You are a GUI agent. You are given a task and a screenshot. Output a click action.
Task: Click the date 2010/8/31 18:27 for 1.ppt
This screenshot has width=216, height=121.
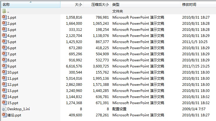pyautogui.click(x=196, y=17)
